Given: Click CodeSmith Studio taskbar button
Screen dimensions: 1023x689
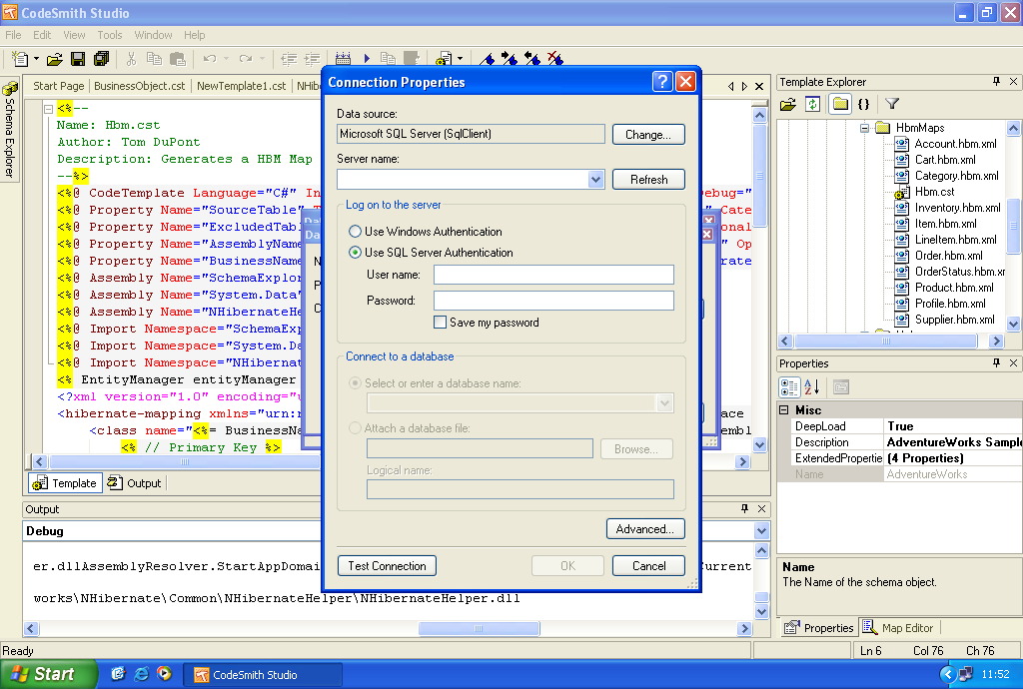Looking at the screenshot, I should tap(263, 675).
